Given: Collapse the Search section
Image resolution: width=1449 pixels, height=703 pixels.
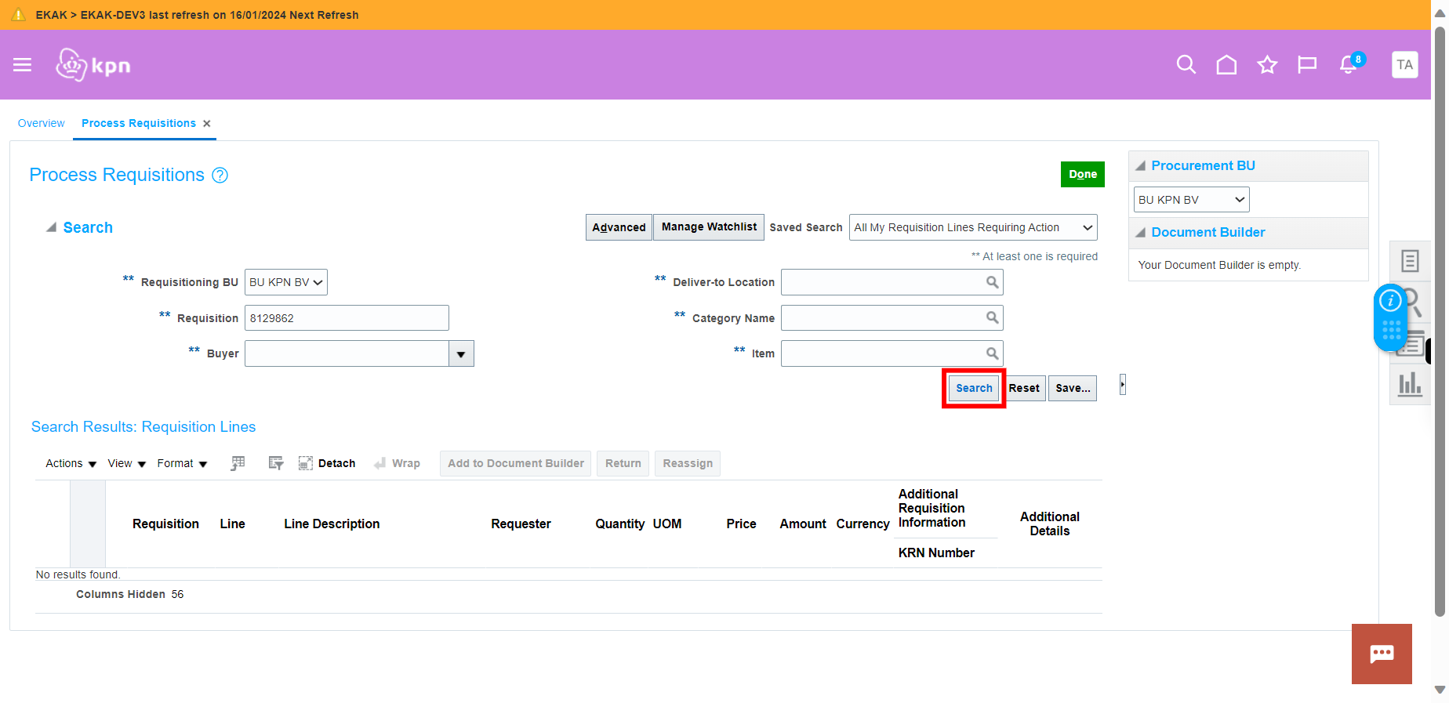Looking at the screenshot, I should tap(51, 227).
